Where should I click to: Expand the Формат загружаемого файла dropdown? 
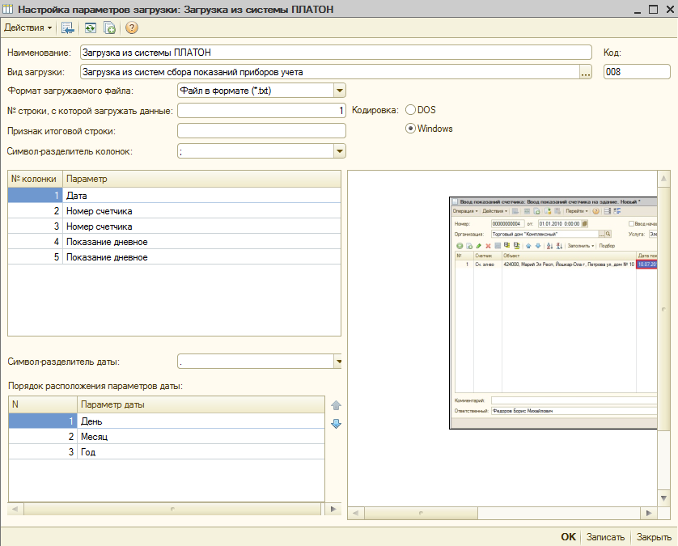tap(340, 91)
